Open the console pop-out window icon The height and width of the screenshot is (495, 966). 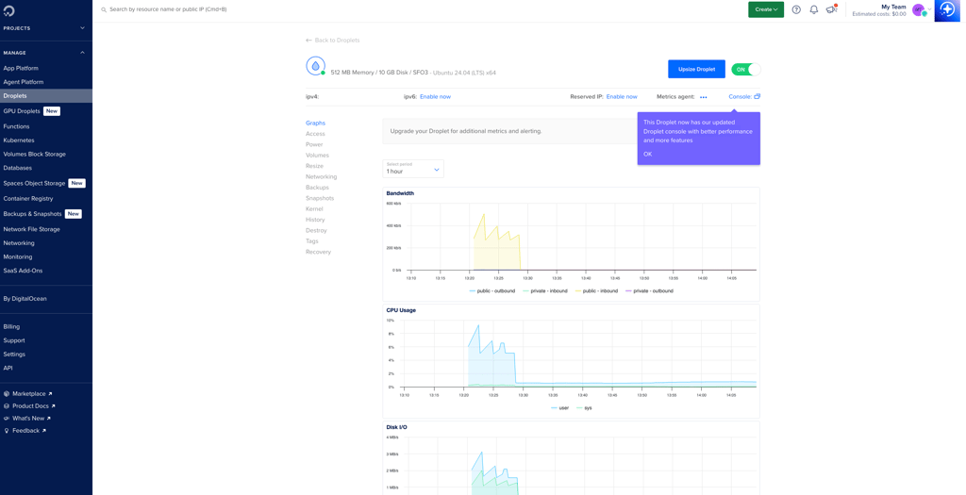(x=758, y=97)
